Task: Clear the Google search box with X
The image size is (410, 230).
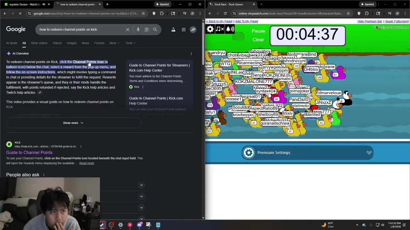Action: click(x=127, y=29)
